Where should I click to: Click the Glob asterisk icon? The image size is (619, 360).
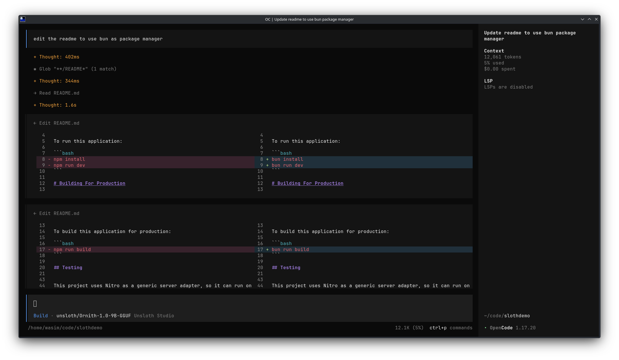coord(35,69)
